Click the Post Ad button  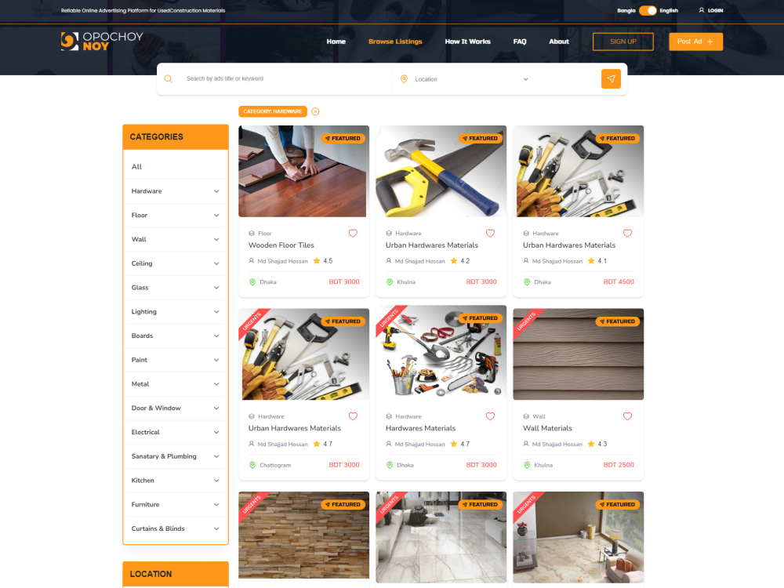(695, 42)
